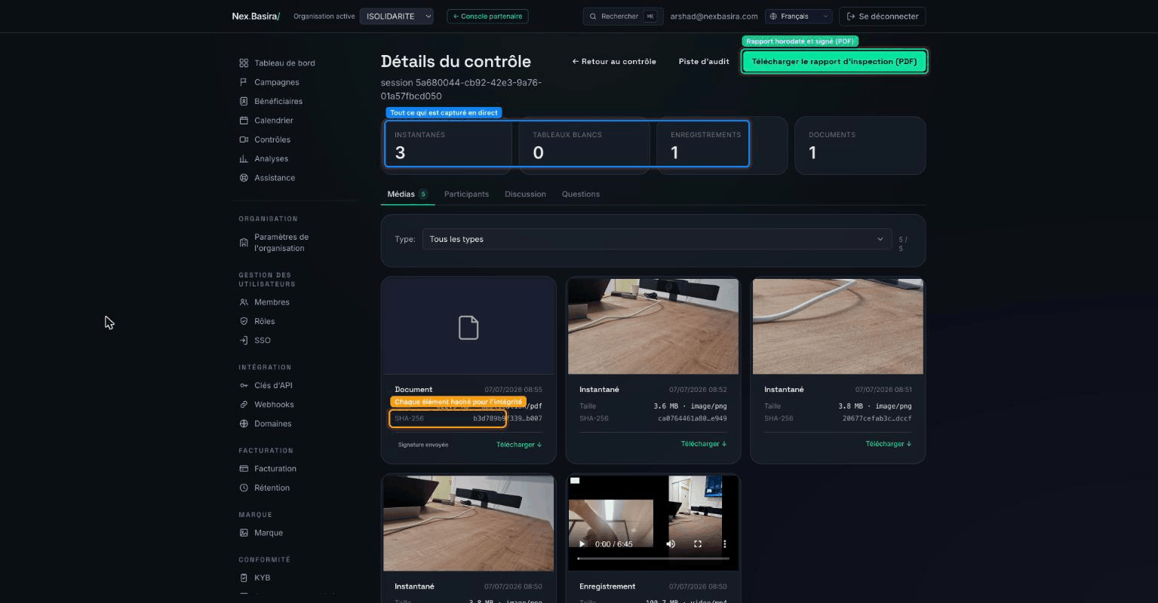Screen dimensions: 1158x603
Task: Download the inspection report PDF
Action: point(834,62)
